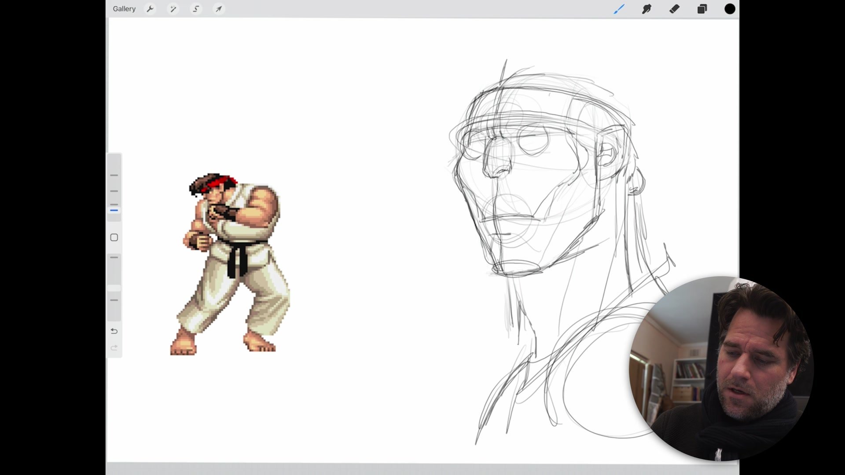Select the Paint brush tool
The width and height of the screenshot is (845, 475).
pos(619,9)
